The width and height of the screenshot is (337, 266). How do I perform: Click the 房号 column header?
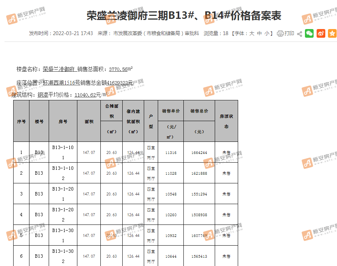(63, 121)
